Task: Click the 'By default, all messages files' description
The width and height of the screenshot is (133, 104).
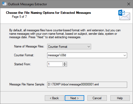Action: pos(65,34)
